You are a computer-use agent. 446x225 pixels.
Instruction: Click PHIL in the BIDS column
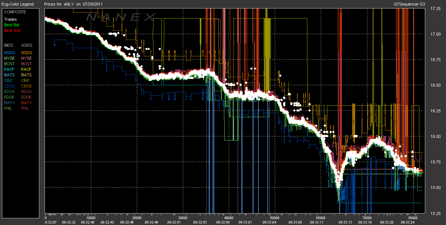[9, 108]
